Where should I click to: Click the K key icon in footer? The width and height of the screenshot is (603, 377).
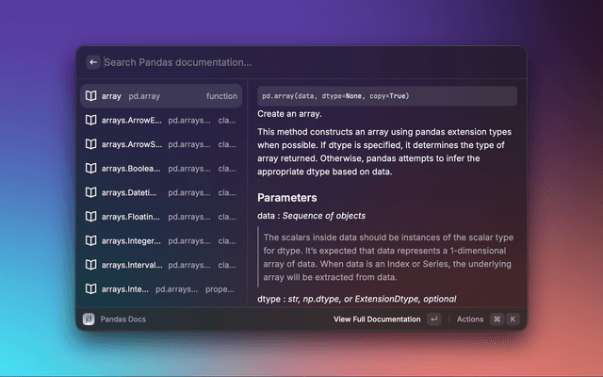(513, 320)
